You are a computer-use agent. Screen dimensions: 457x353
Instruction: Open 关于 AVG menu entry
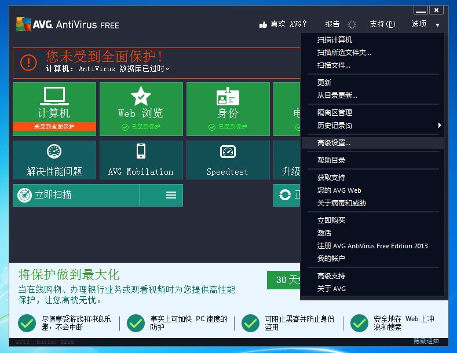[373, 289]
